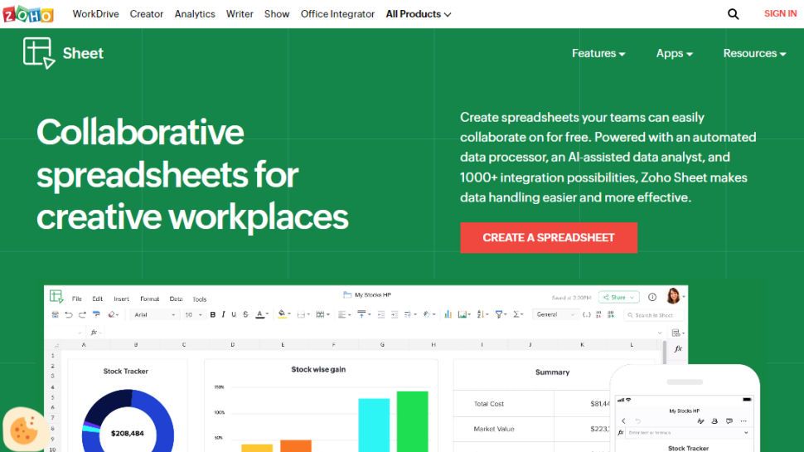The width and height of the screenshot is (804, 452).
Task: Click the Market Value summary cell
Action: coord(503,429)
